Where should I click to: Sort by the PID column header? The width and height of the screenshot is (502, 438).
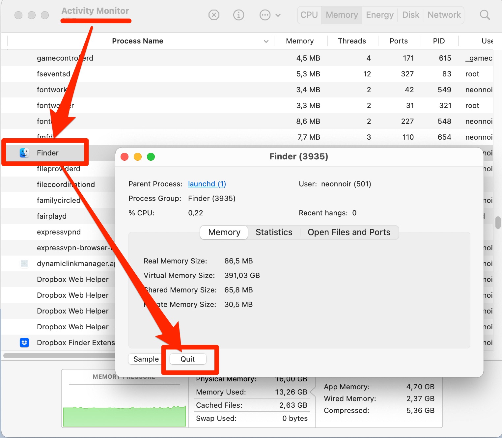[x=439, y=41]
